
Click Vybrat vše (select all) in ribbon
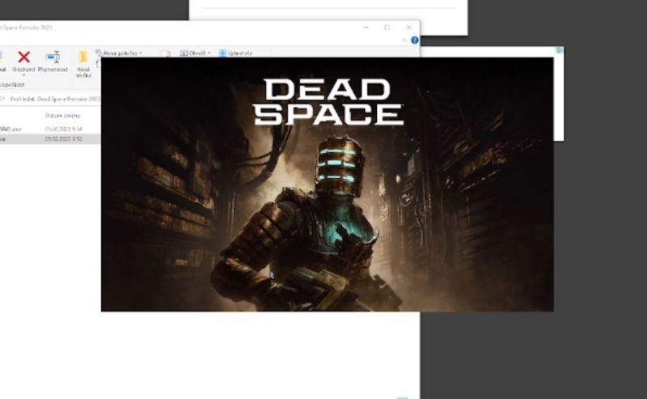point(235,53)
